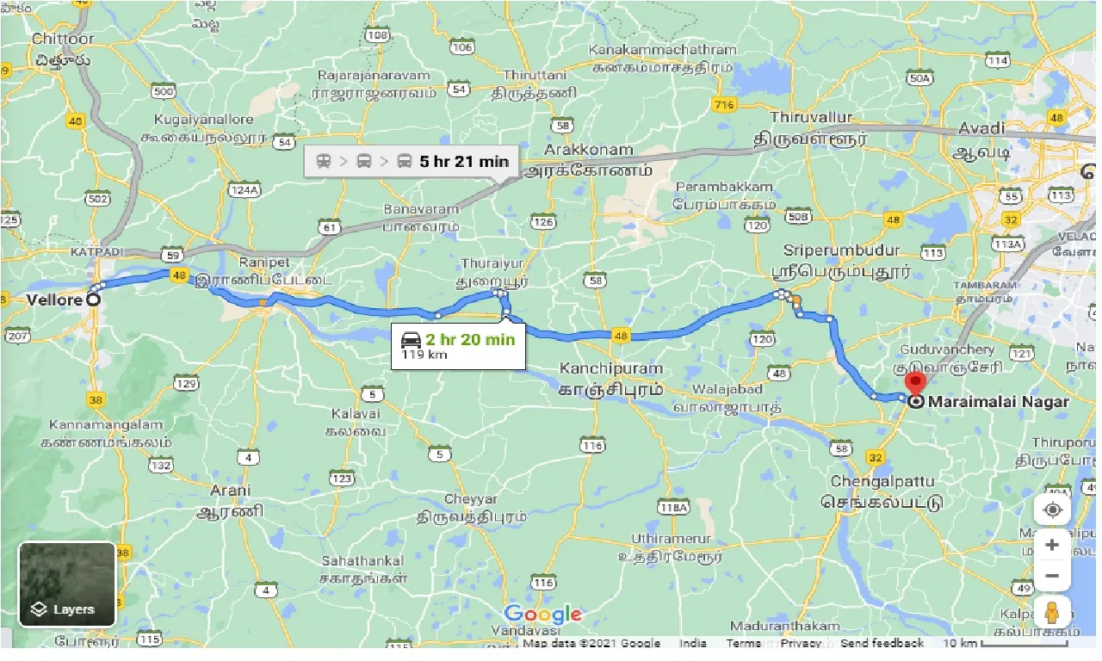Zoom out with the minus button
Viewport: 1102px width, 661px height.
[x=1052, y=576]
